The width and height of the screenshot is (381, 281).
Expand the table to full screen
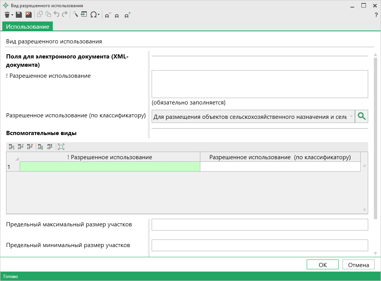(61, 147)
